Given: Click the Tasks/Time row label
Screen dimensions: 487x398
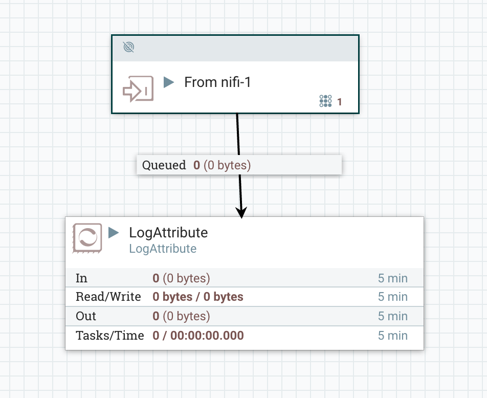Looking at the screenshot, I should tap(109, 336).
